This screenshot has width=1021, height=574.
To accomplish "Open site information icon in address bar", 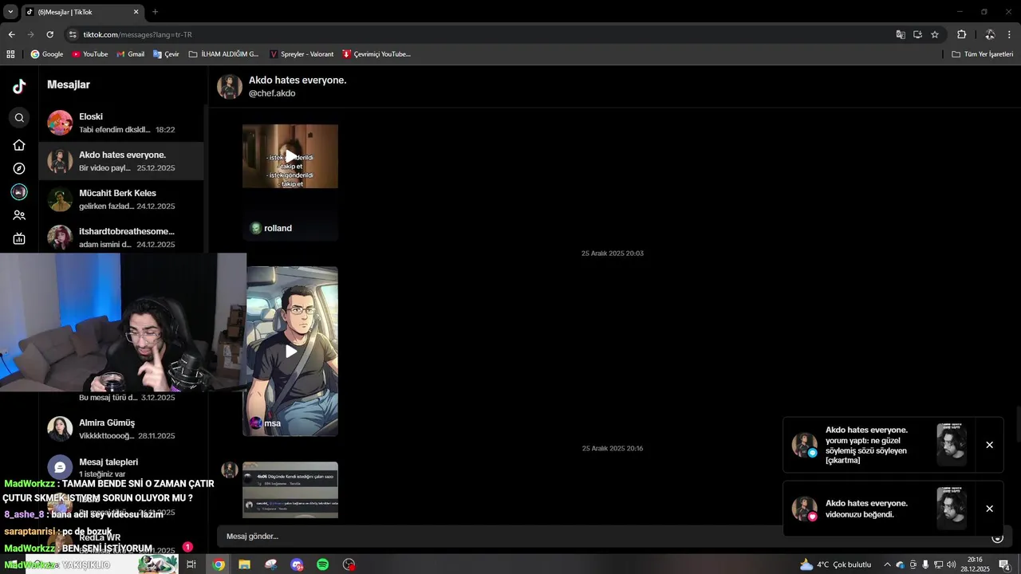I will click(73, 34).
